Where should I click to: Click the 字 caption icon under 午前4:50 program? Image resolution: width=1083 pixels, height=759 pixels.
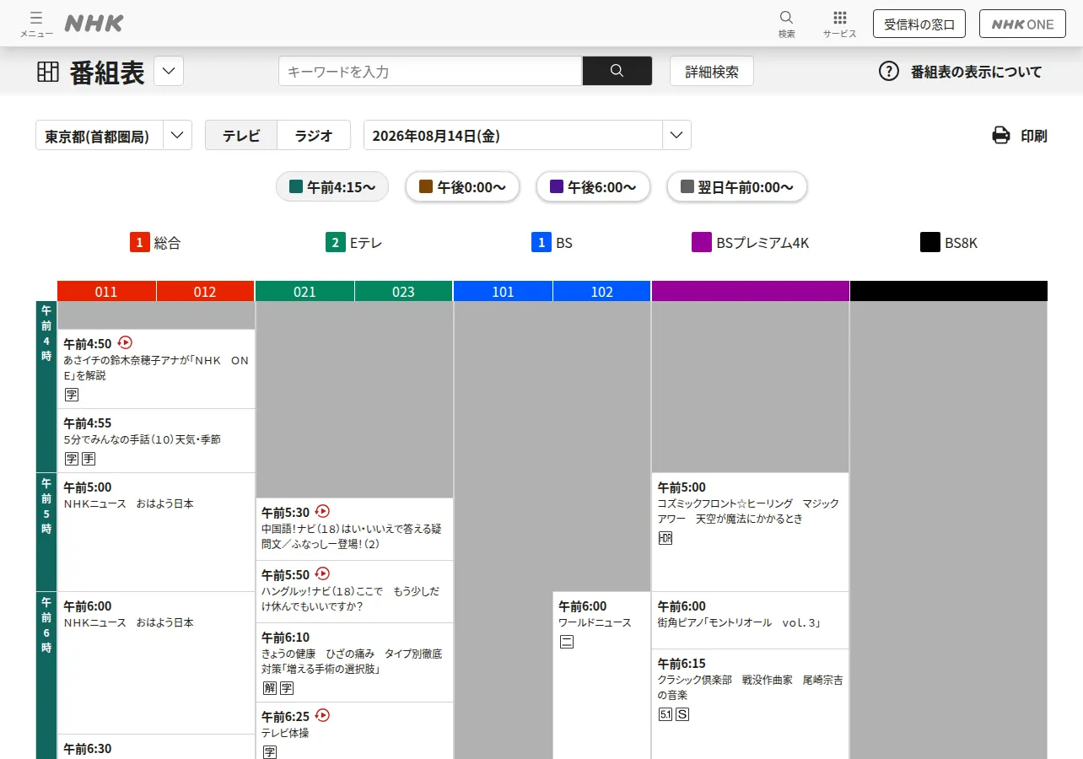tap(72, 395)
